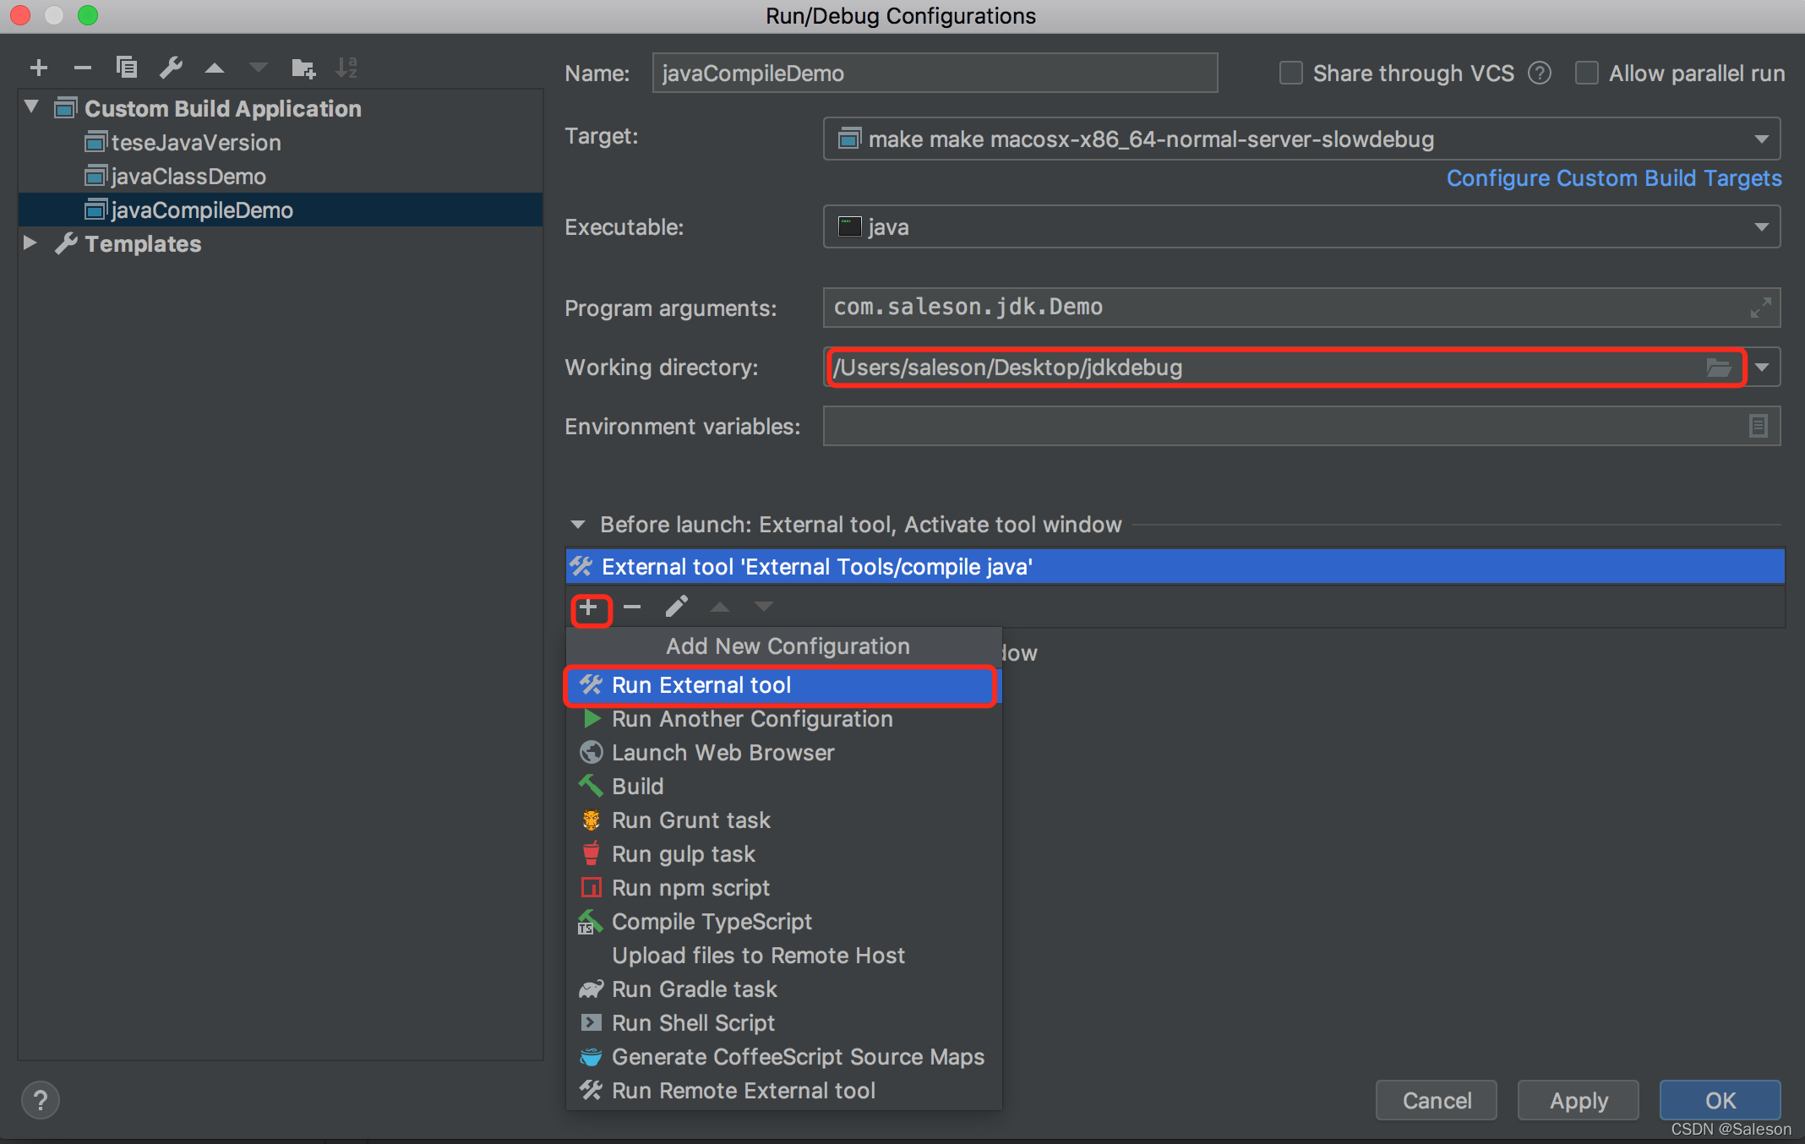
Task: Choose the Run Shell Script menu entry
Action: (x=693, y=1023)
